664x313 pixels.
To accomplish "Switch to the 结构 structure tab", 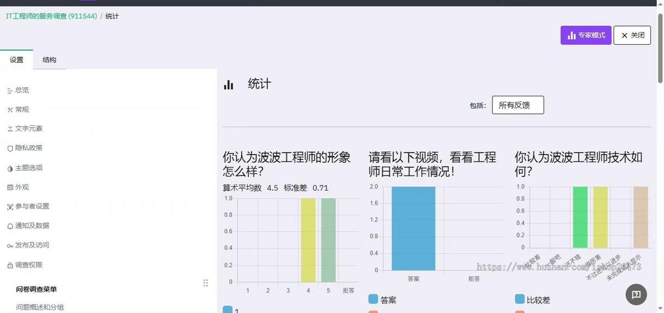I will tap(49, 60).
